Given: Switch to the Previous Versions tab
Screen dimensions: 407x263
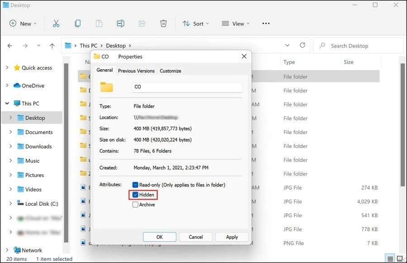Looking at the screenshot, I should coord(136,71).
